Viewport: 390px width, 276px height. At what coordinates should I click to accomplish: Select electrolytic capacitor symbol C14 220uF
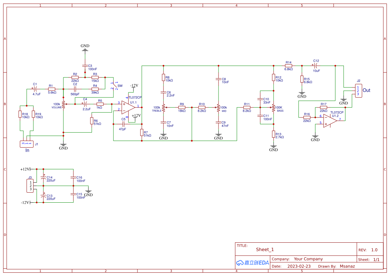(43, 178)
